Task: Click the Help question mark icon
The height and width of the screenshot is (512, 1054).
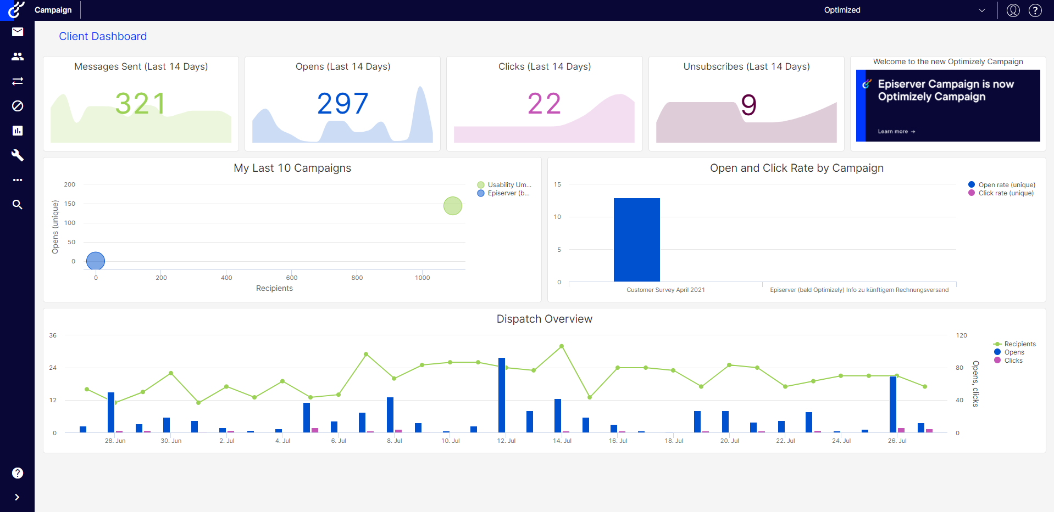Action: (1035, 10)
